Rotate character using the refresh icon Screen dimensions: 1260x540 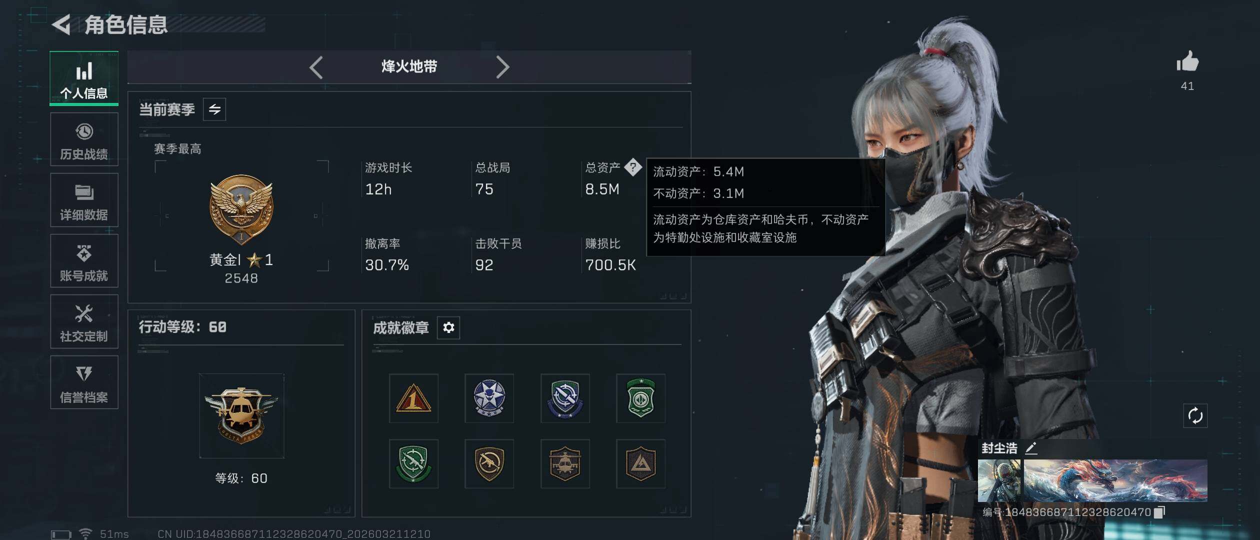tap(1195, 415)
